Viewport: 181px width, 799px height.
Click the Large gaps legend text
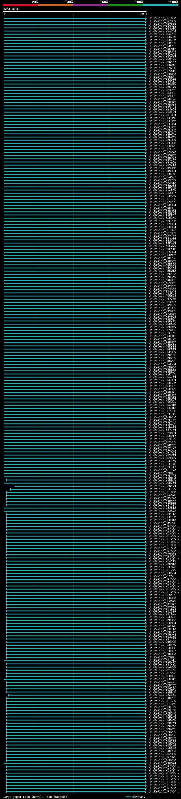pyautogui.click(x=35, y=797)
